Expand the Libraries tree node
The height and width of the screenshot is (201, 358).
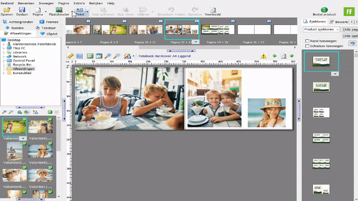coord(4,53)
